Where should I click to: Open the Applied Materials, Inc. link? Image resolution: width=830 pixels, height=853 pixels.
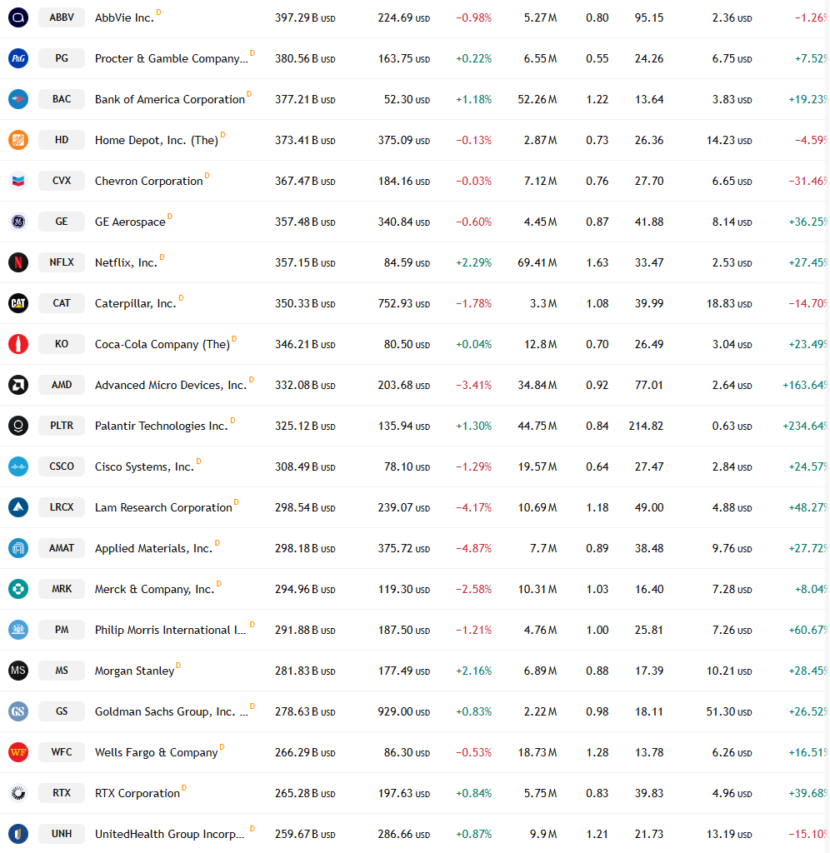point(153,548)
